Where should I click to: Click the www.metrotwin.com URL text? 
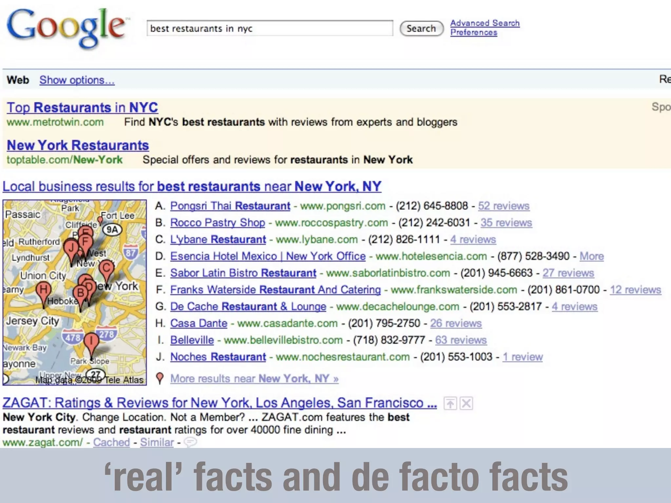tap(55, 122)
